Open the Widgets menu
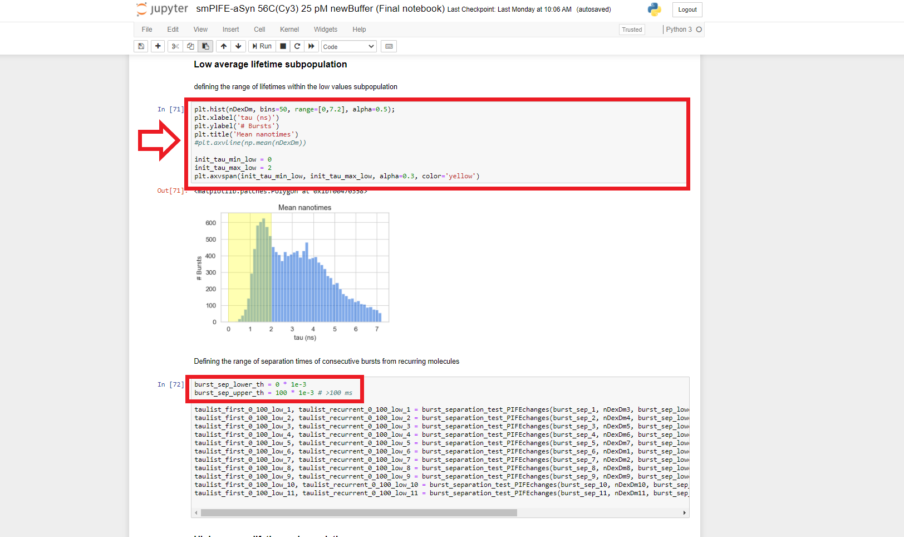The width and height of the screenshot is (904, 537). [325, 30]
